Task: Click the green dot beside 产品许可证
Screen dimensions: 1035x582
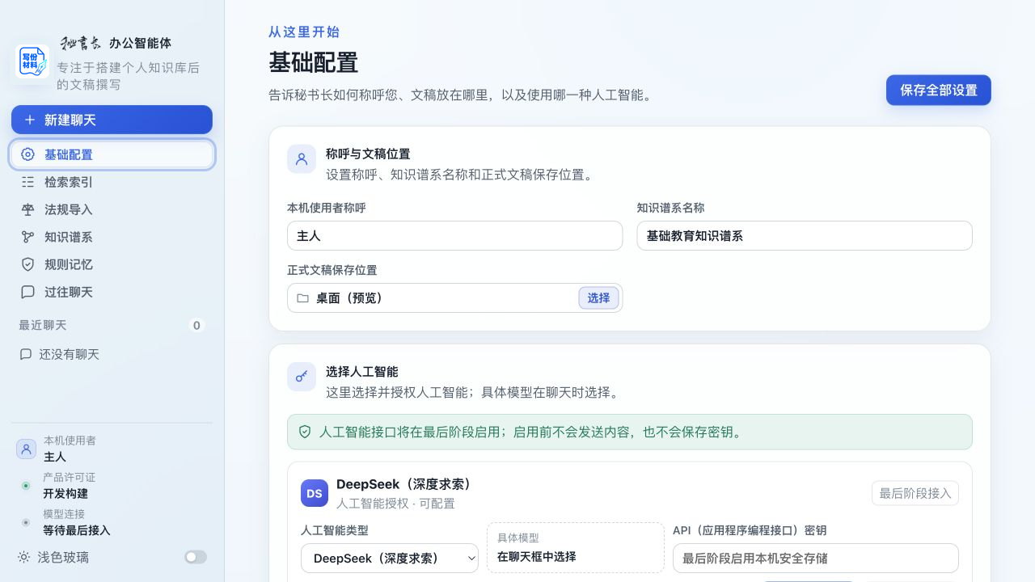Action: click(26, 486)
